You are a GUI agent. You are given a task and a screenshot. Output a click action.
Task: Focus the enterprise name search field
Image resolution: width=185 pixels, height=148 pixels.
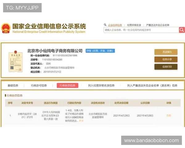141,30
